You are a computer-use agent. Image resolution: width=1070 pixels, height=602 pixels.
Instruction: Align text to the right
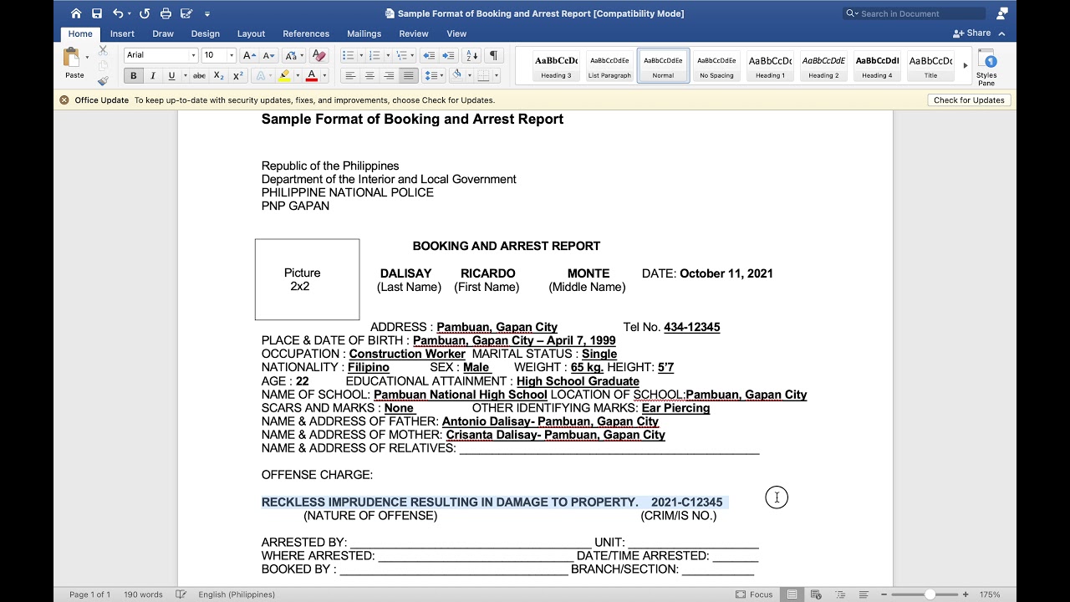[389, 75]
